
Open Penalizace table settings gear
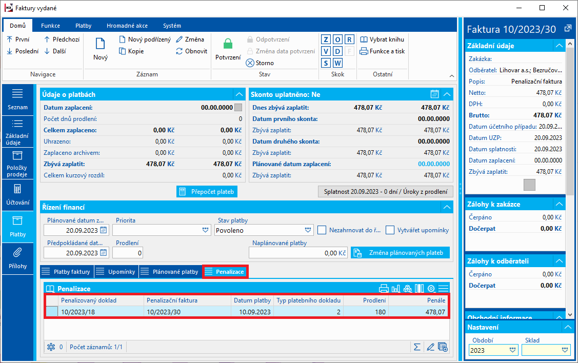coord(431,289)
